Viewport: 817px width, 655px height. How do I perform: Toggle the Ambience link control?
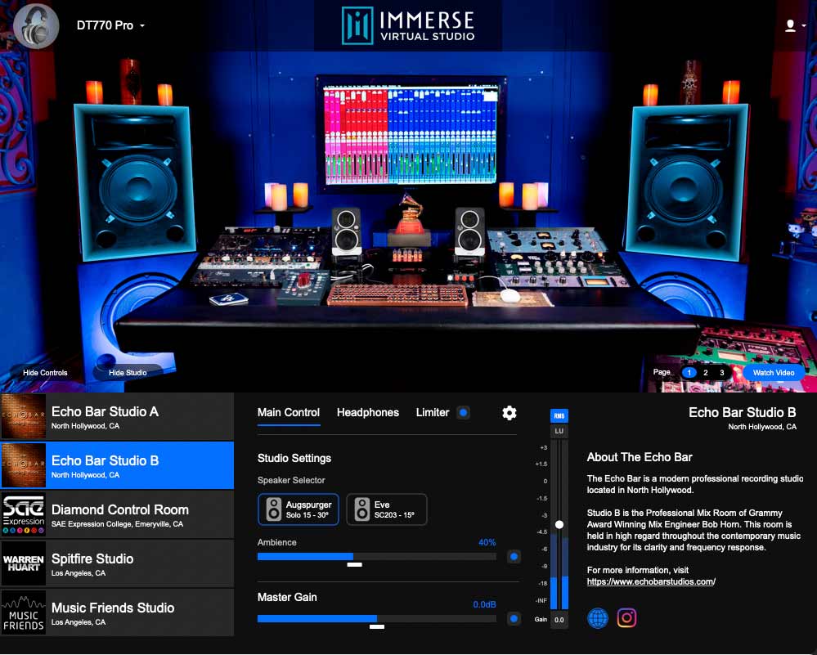514,556
